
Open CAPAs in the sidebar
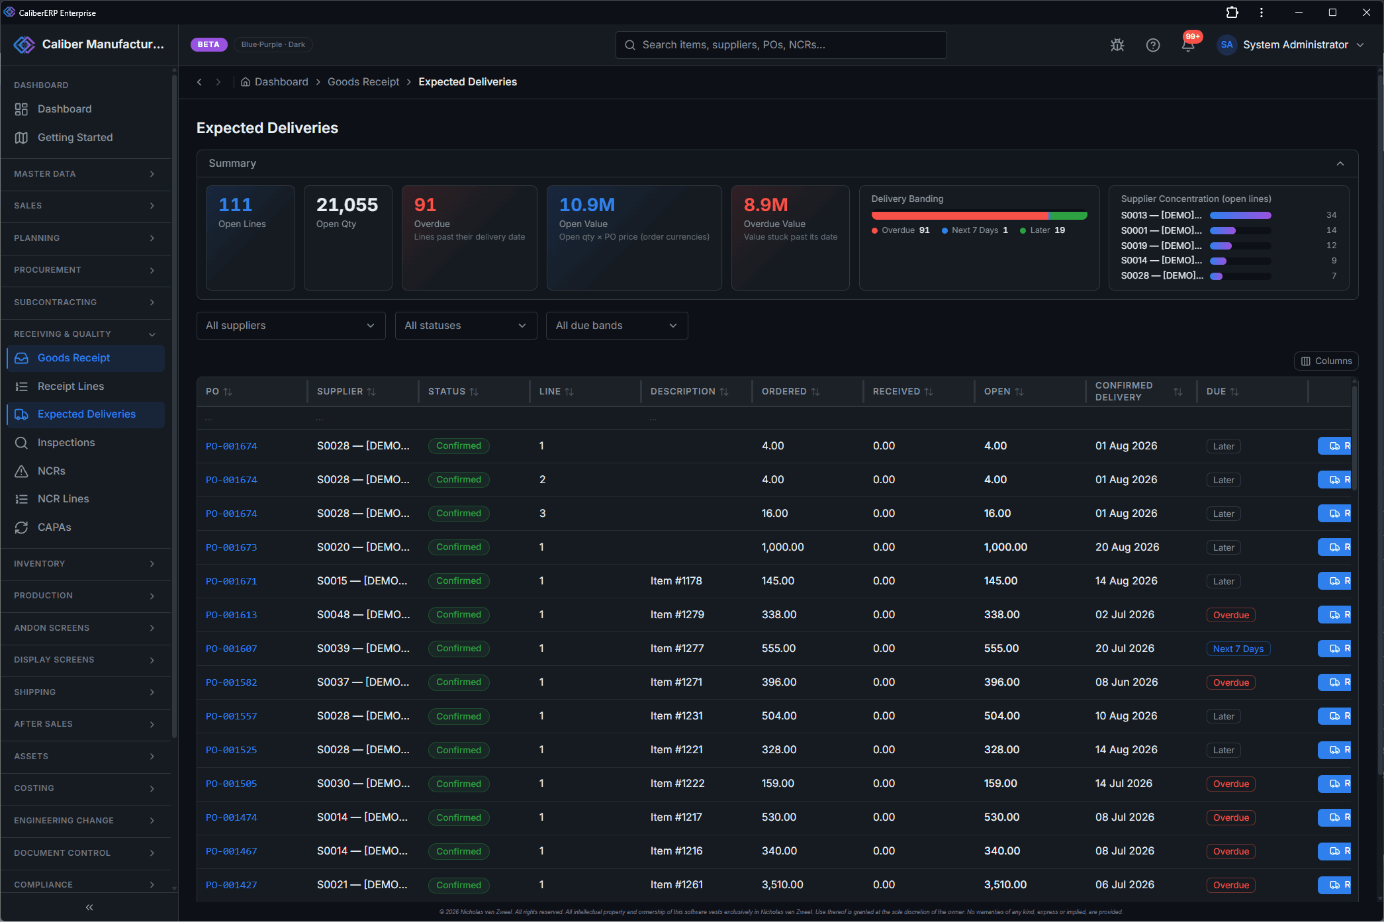[x=85, y=528]
